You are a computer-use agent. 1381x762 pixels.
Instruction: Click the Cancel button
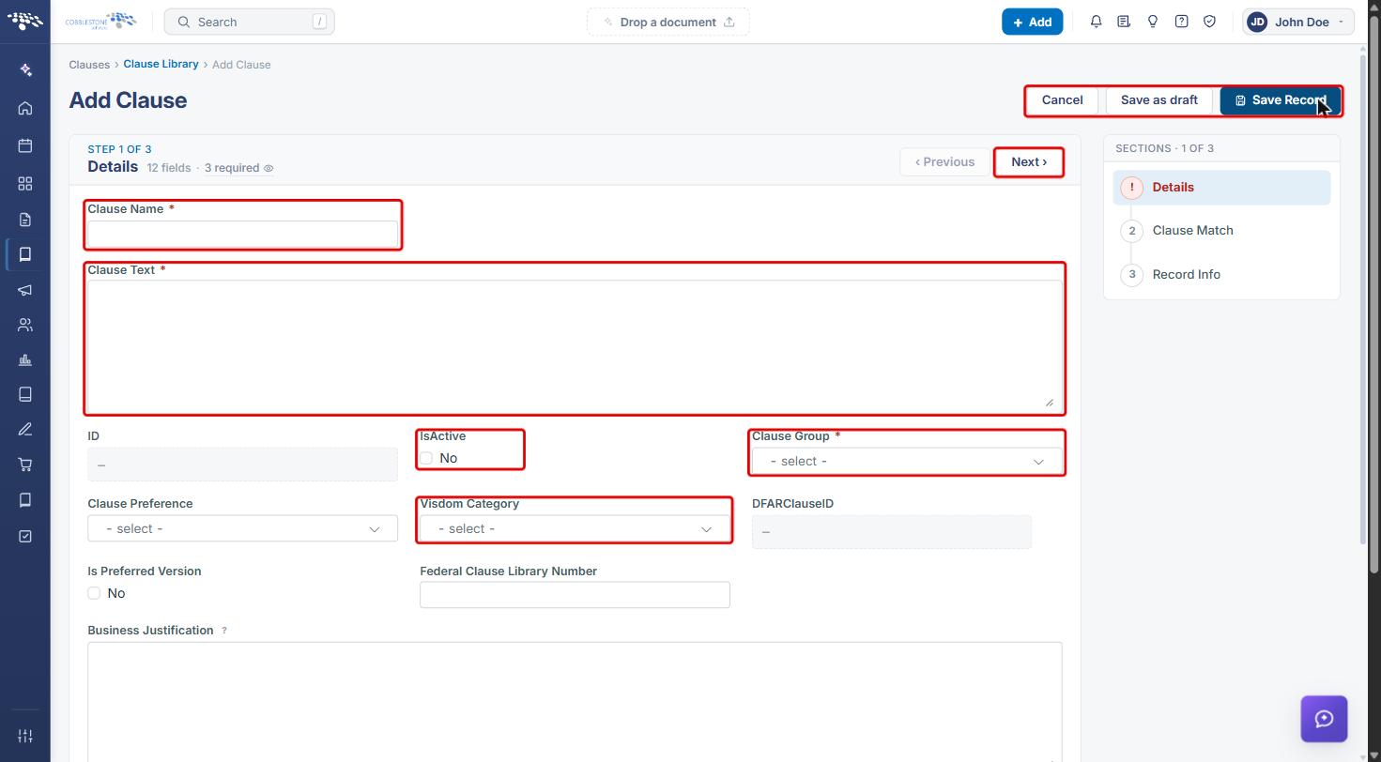pos(1062,100)
